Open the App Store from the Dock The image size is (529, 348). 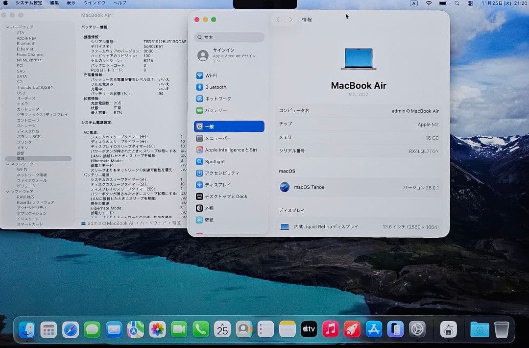point(373,329)
